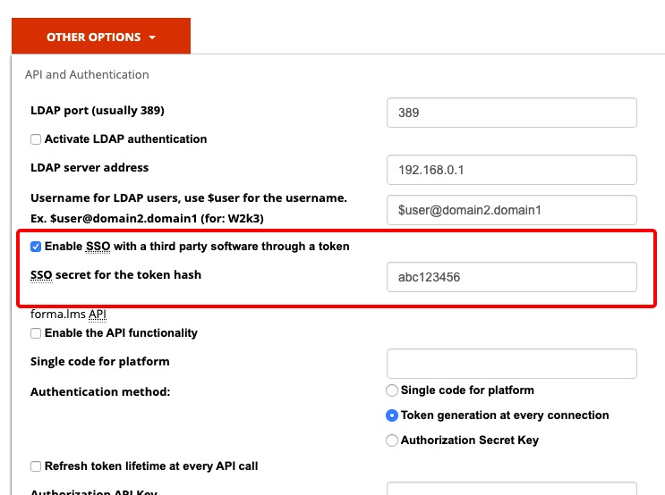Viewport: 665px width, 495px height.
Task: Click the API and Authentication section heading
Action: click(87, 75)
